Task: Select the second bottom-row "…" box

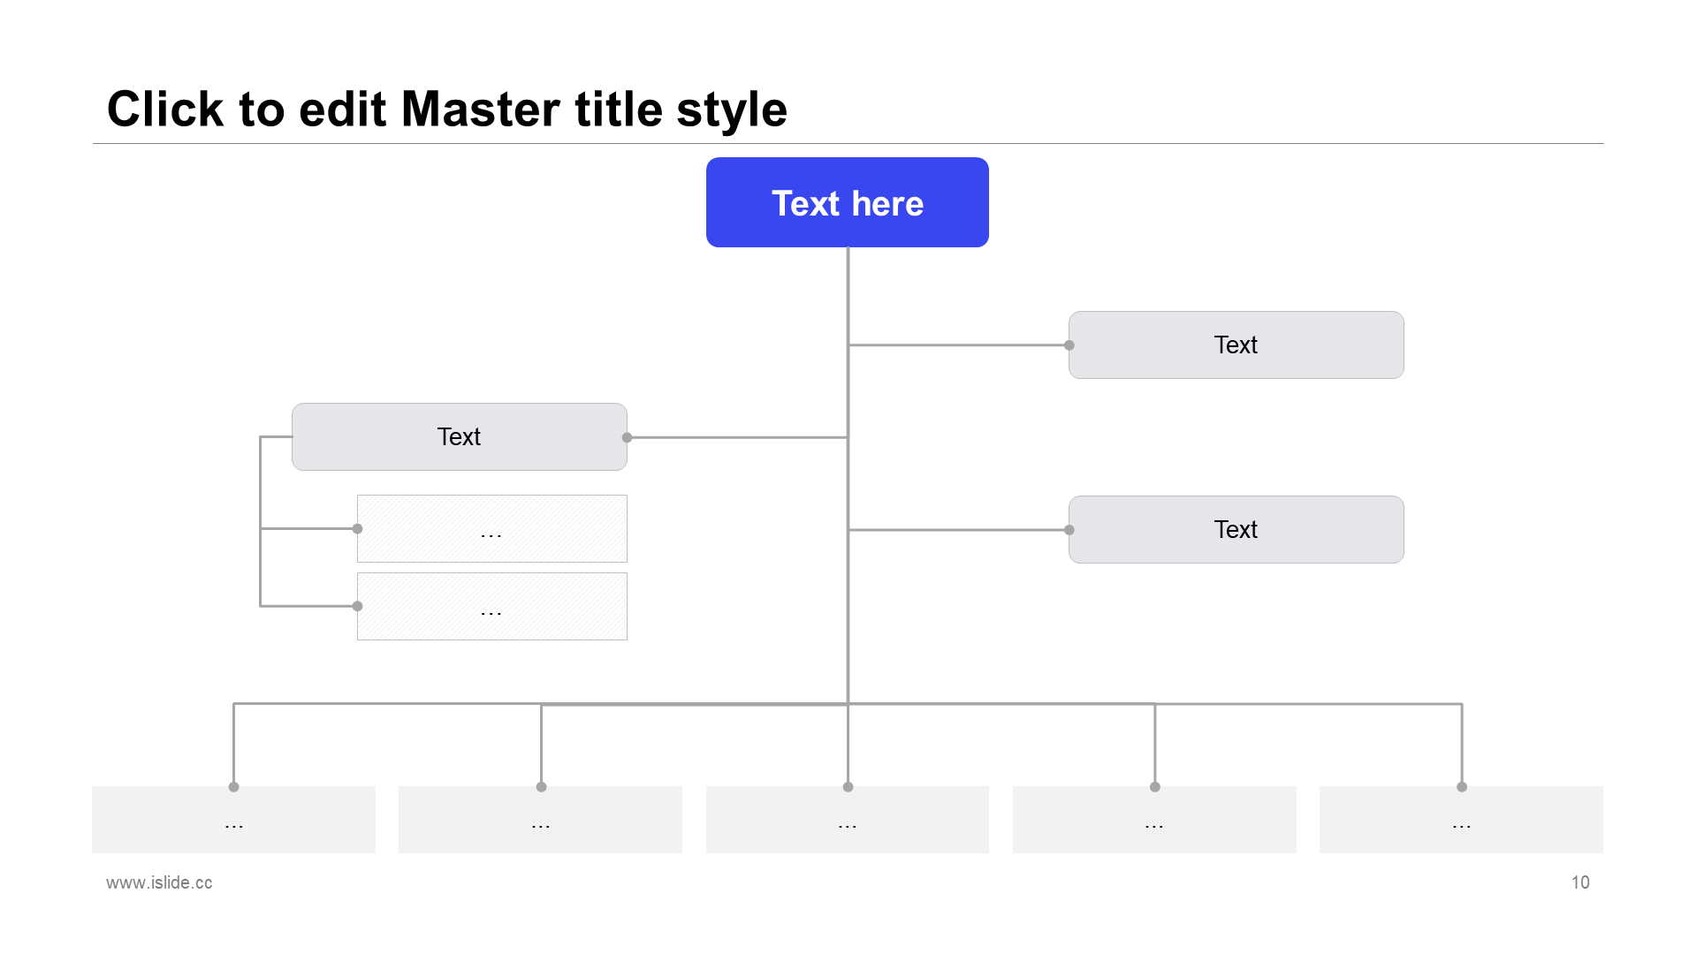Action: [540, 820]
